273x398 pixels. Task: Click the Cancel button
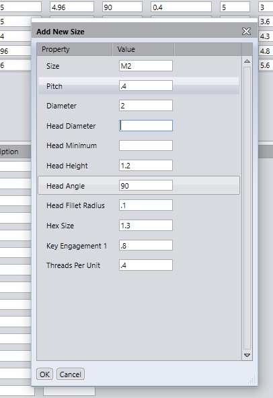coord(70,374)
